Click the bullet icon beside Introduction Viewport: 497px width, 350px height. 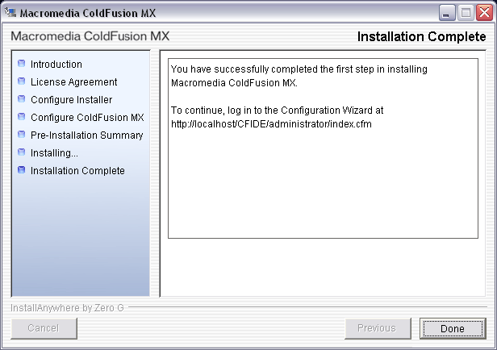22,64
